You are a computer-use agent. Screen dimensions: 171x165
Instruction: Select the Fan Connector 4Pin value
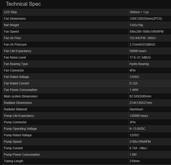click(x=133, y=70)
